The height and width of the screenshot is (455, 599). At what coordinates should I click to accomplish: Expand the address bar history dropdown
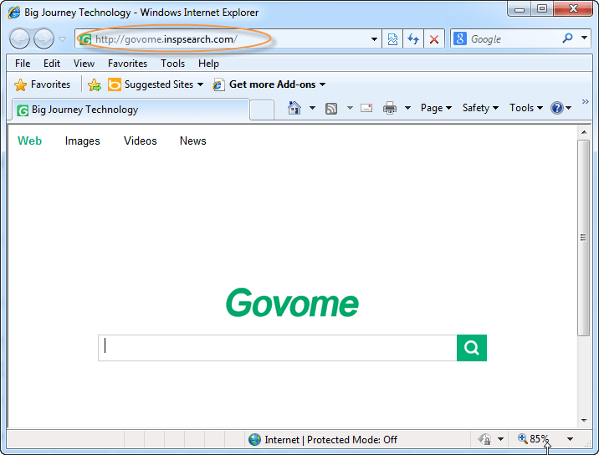374,39
